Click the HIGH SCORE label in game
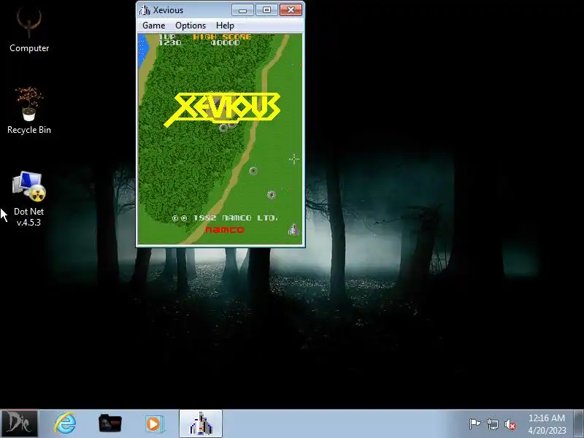584x438 pixels. [222, 37]
